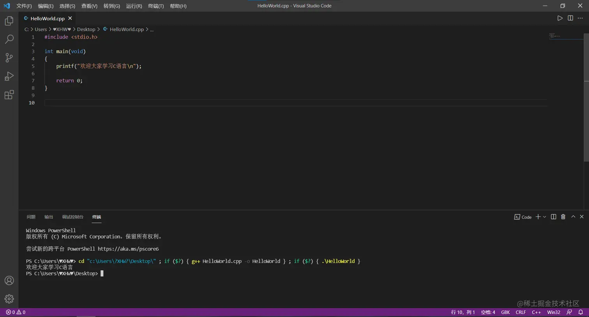Open the 运行(R) menu
The width and height of the screenshot is (589, 317).
134,6
